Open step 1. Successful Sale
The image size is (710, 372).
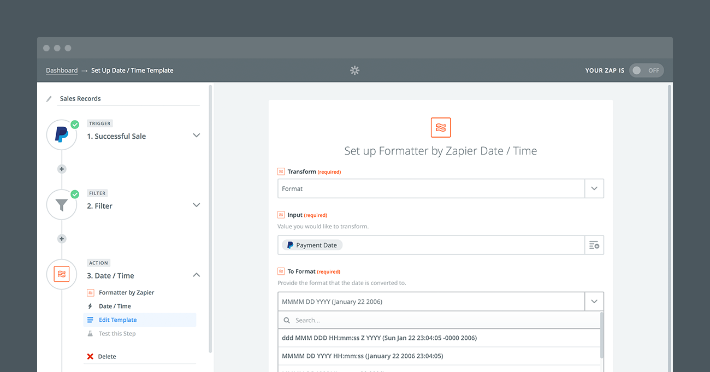pyautogui.click(x=116, y=137)
